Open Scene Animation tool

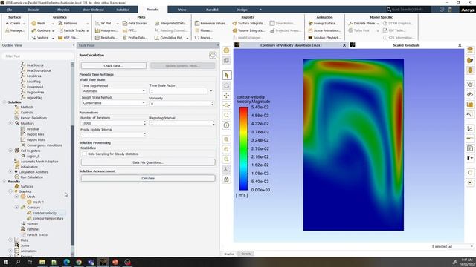click(324, 30)
